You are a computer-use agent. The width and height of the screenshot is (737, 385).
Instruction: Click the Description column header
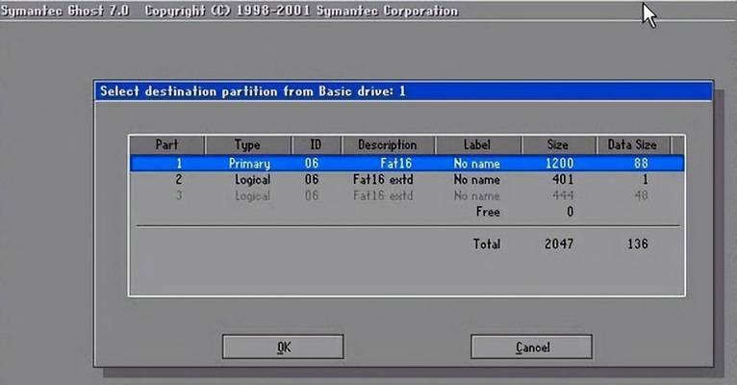pos(388,144)
